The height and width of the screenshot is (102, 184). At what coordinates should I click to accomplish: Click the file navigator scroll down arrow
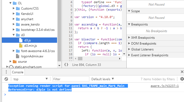59,66
